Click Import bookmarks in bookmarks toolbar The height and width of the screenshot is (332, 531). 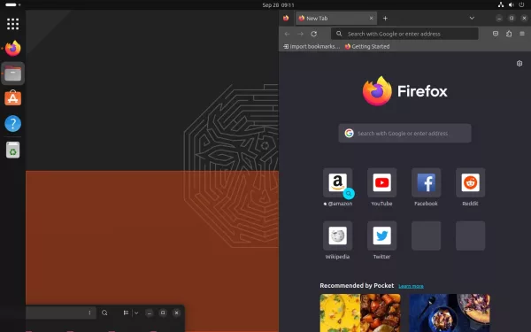click(312, 46)
